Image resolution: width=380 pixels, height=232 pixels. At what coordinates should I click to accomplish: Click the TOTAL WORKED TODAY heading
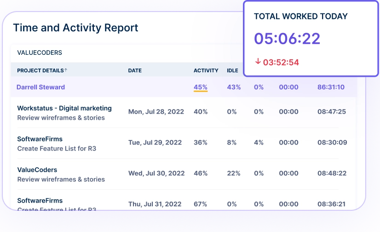coord(301,16)
